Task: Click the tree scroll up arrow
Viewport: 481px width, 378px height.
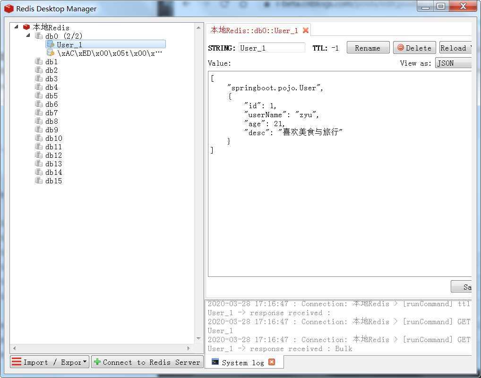Action: click(198, 27)
